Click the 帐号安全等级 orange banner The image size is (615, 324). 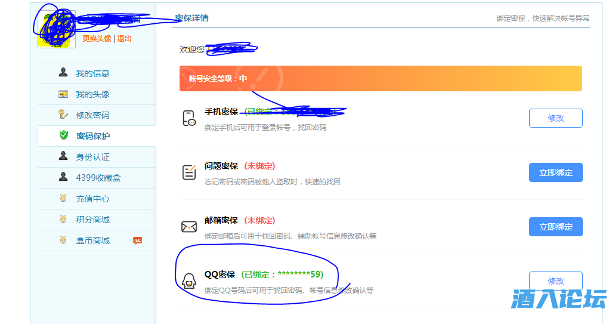381,78
